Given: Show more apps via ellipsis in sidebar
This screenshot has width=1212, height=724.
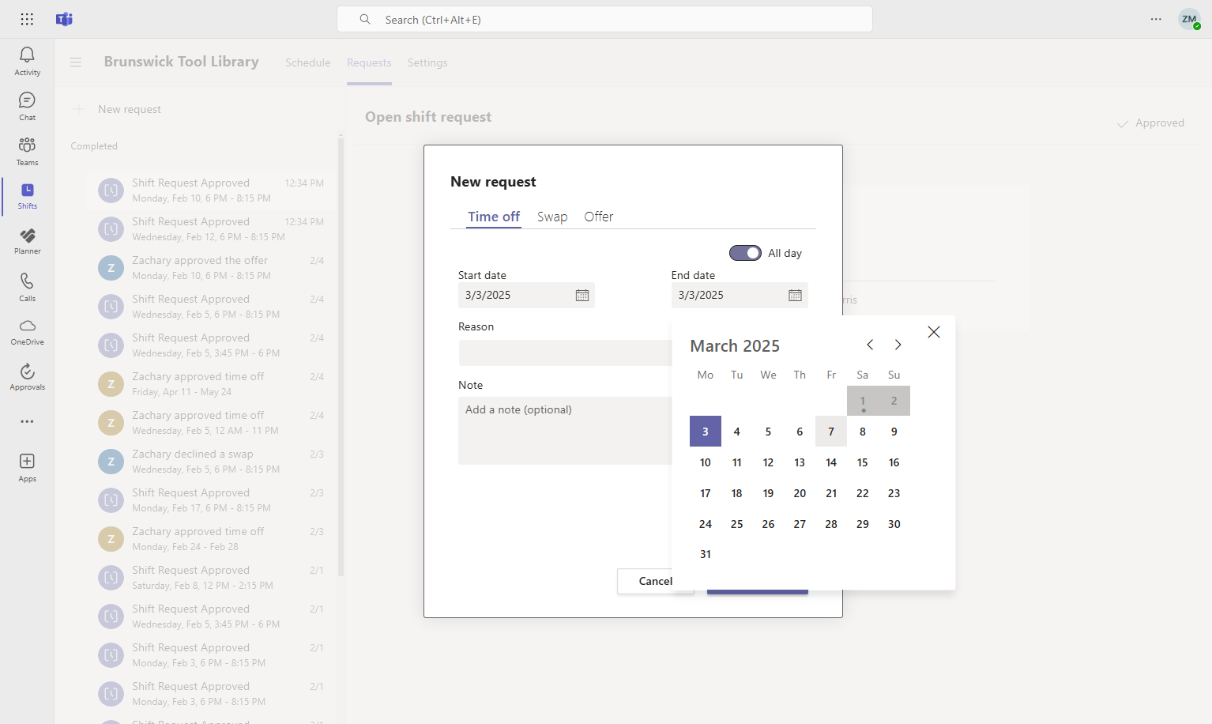Looking at the screenshot, I should point(27,421).
